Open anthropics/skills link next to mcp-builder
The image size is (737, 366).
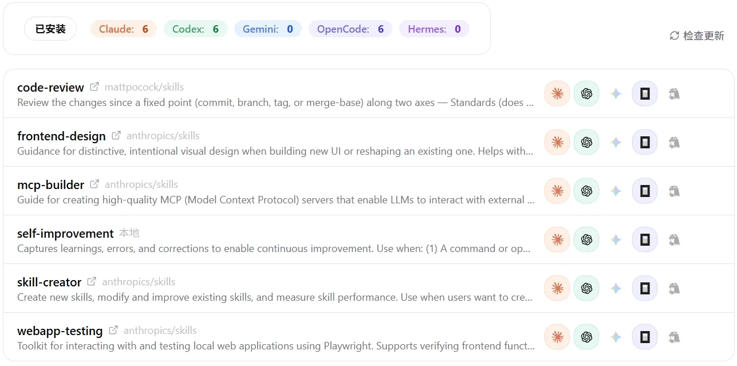[x=141, y=184]
